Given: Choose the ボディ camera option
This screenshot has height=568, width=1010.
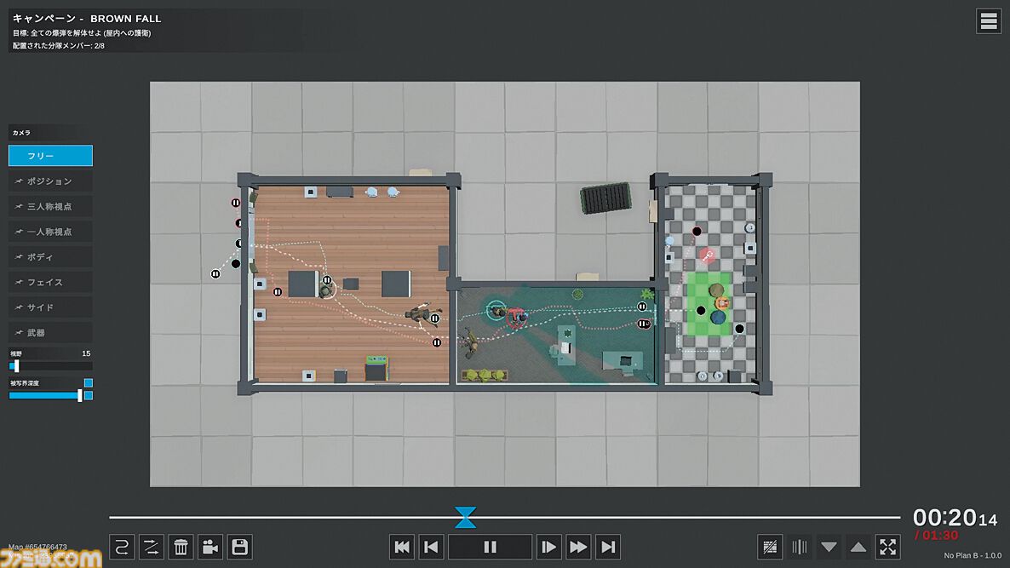Looking at the screenshot, I should click(50, 257).
